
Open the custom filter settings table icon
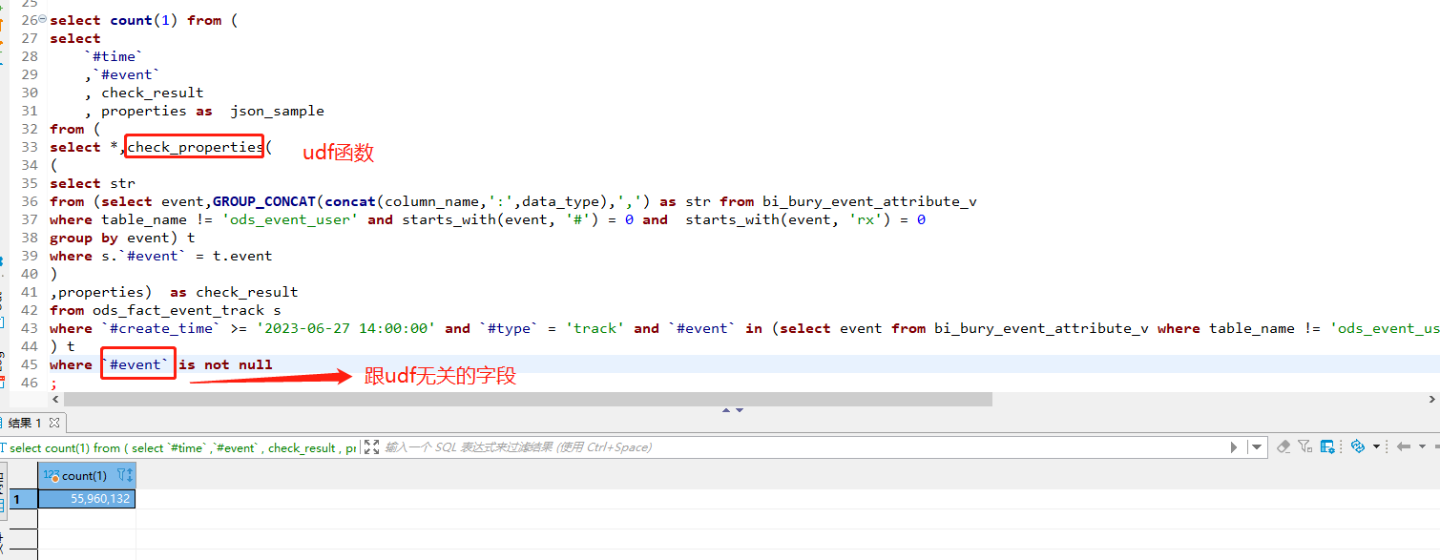point(1327,446)
